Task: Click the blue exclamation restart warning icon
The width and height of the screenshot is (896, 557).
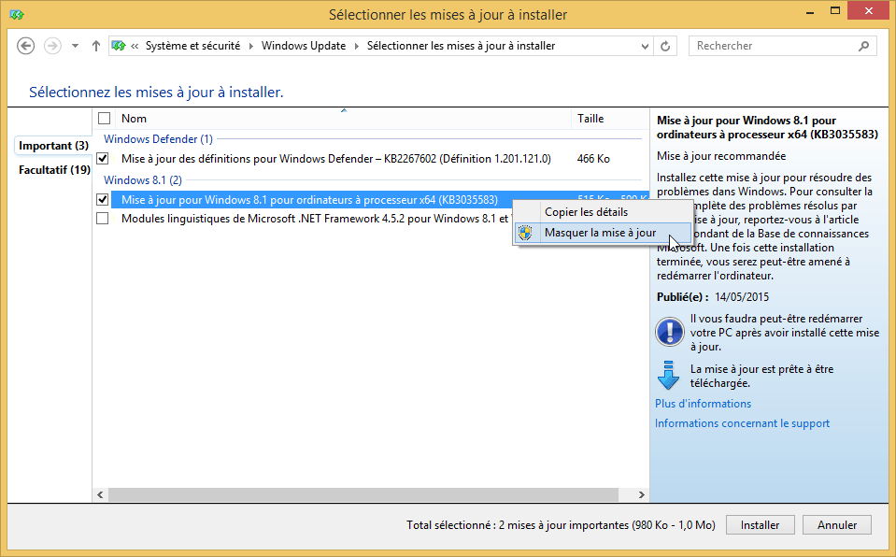Action: (669, 332)
